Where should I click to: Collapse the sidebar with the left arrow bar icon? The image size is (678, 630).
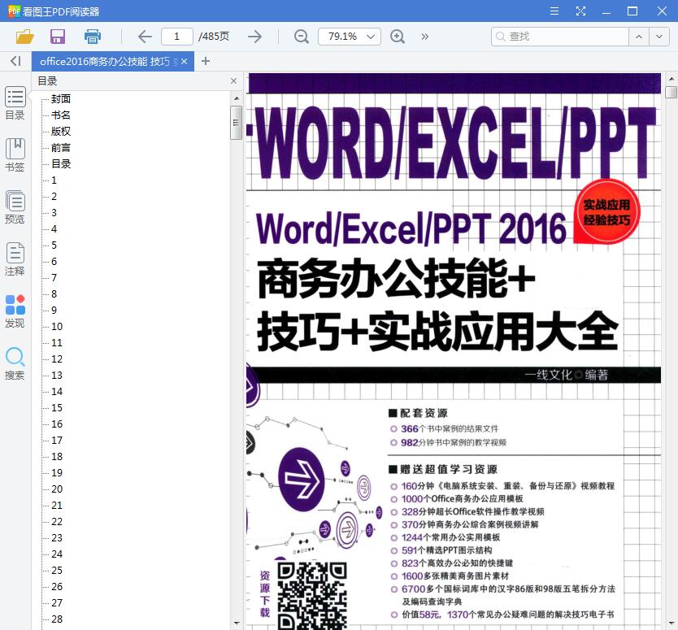pyautogui.click(x=15, y=61)
